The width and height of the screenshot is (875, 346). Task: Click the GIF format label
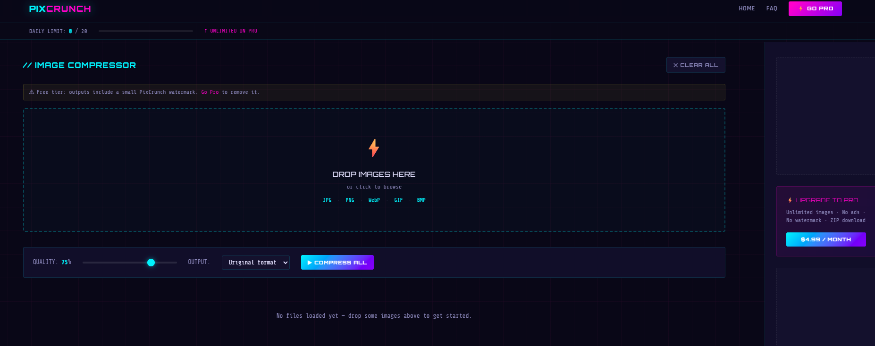398,200
